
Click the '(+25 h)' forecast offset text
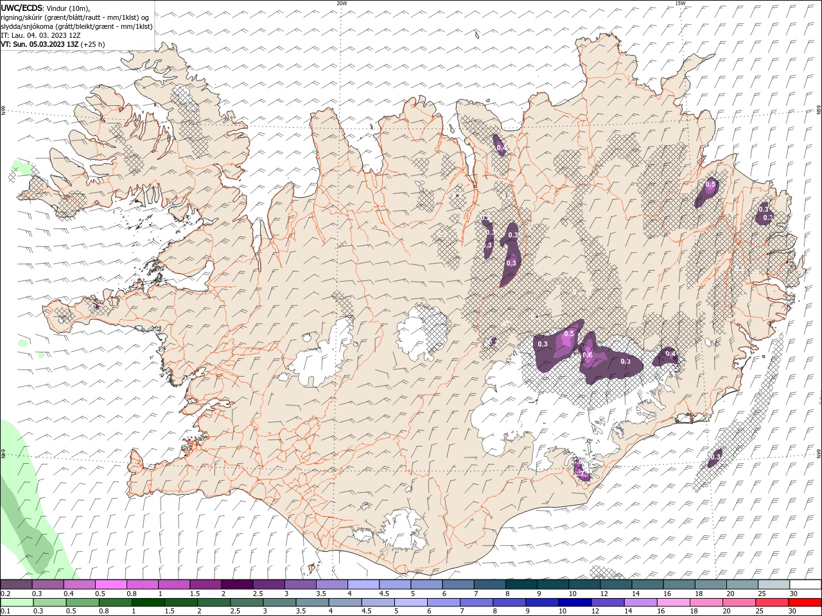[92, 44]
